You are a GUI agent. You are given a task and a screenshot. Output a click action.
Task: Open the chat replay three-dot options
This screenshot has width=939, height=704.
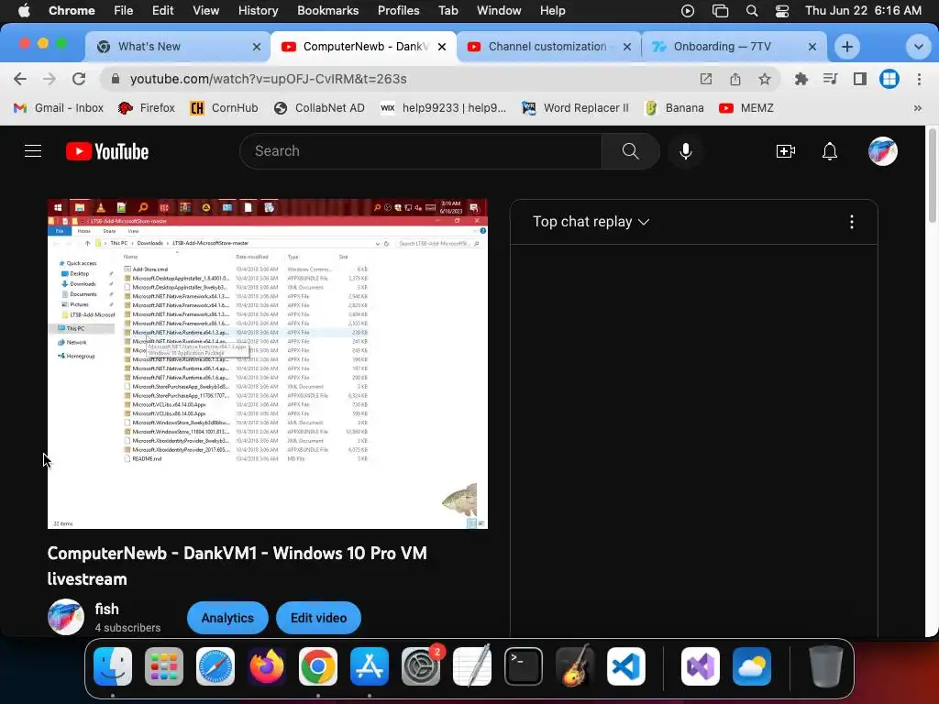pos(852,222)
